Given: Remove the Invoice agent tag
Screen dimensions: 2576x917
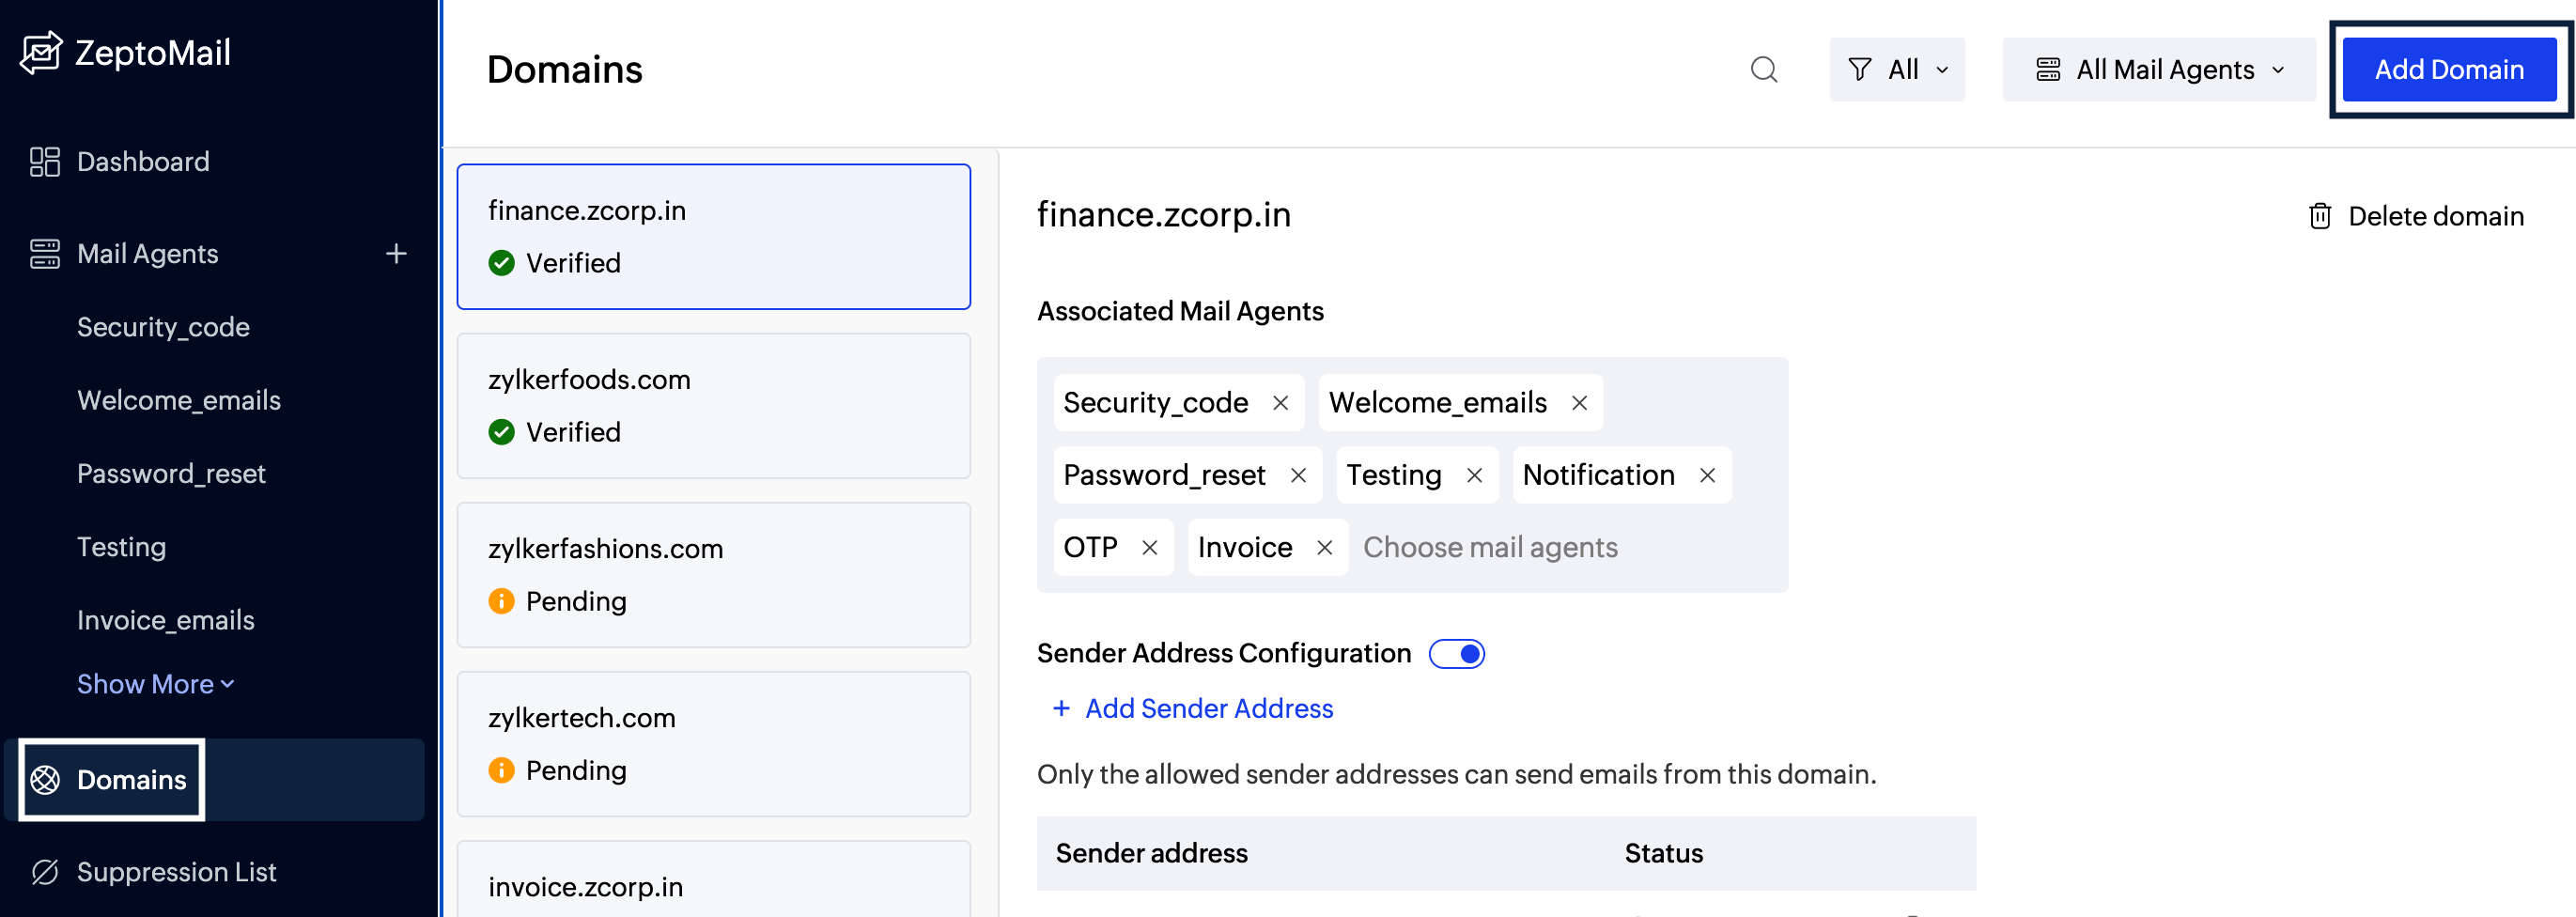Looking at the screenshot, I should (1324, 548).
